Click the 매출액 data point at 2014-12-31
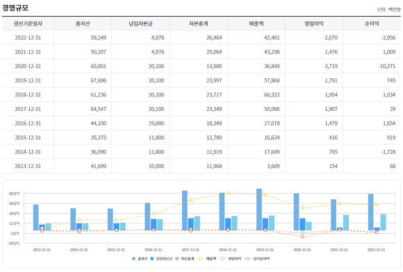 [79, 220]
